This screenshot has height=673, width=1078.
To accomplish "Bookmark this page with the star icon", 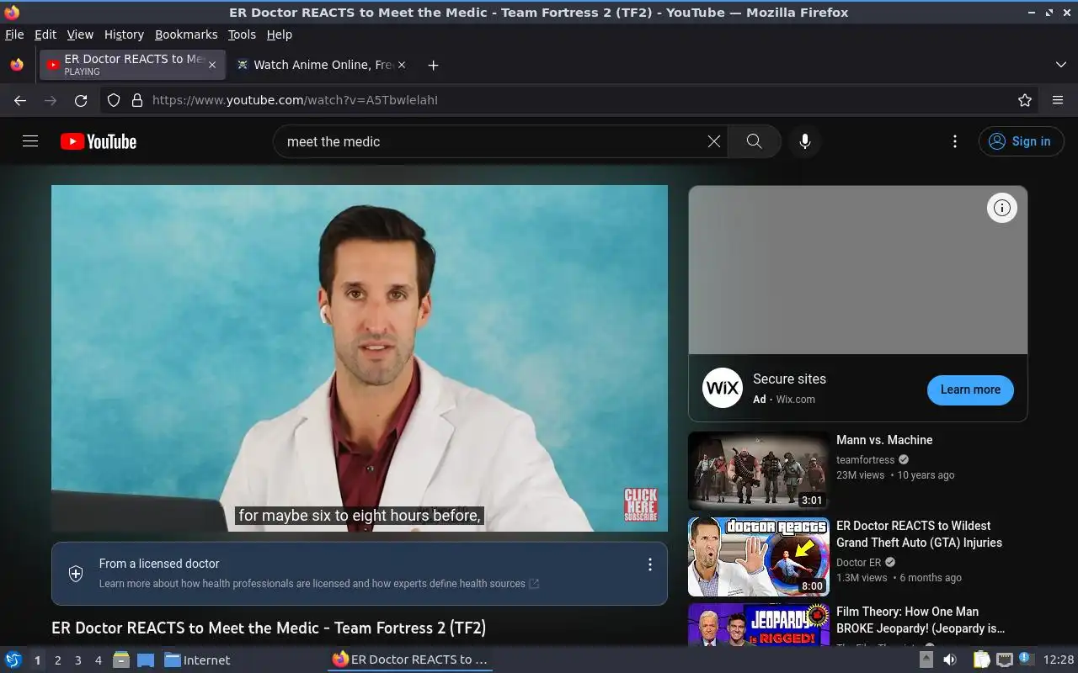I will coord(1025,100).
